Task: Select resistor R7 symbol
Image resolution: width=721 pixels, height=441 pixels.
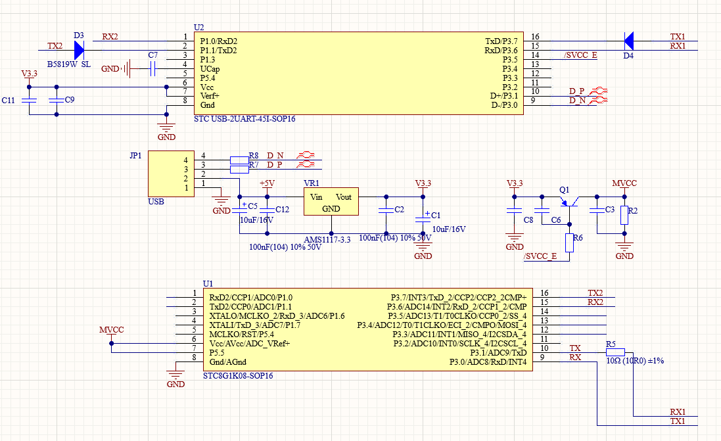Action: 239,169
